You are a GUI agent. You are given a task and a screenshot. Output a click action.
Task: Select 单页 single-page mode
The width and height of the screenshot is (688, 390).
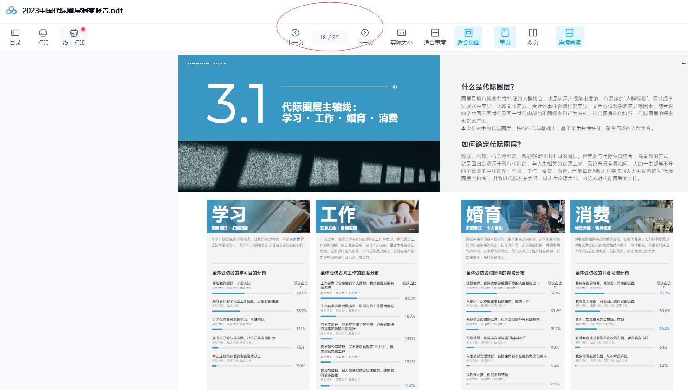tap(505, 36)
